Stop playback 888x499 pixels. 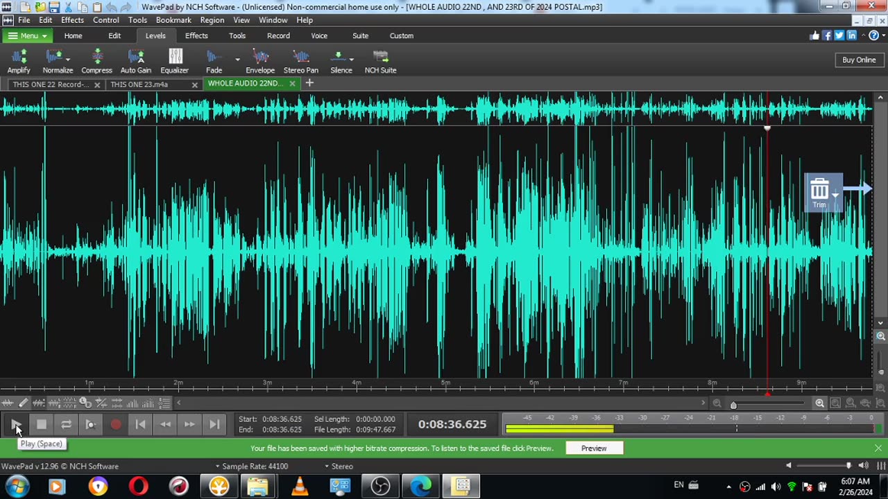[x=41, y=424]
